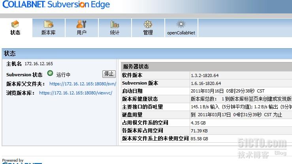Click the 主机名 label
Viewport: 292px width, 164px height.
click(14, 64)
